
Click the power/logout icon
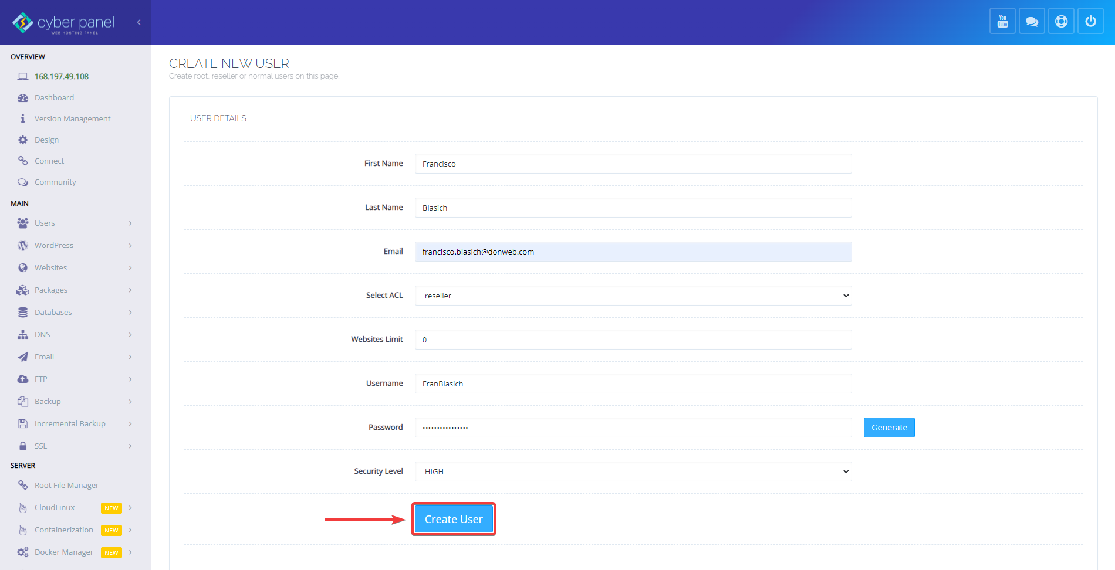point(1090,21)
